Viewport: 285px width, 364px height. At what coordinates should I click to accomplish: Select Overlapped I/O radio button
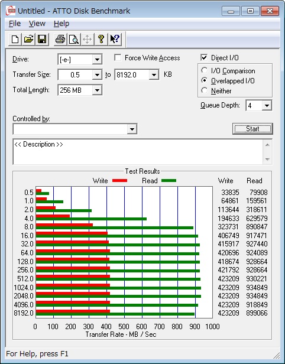point(204,80)
